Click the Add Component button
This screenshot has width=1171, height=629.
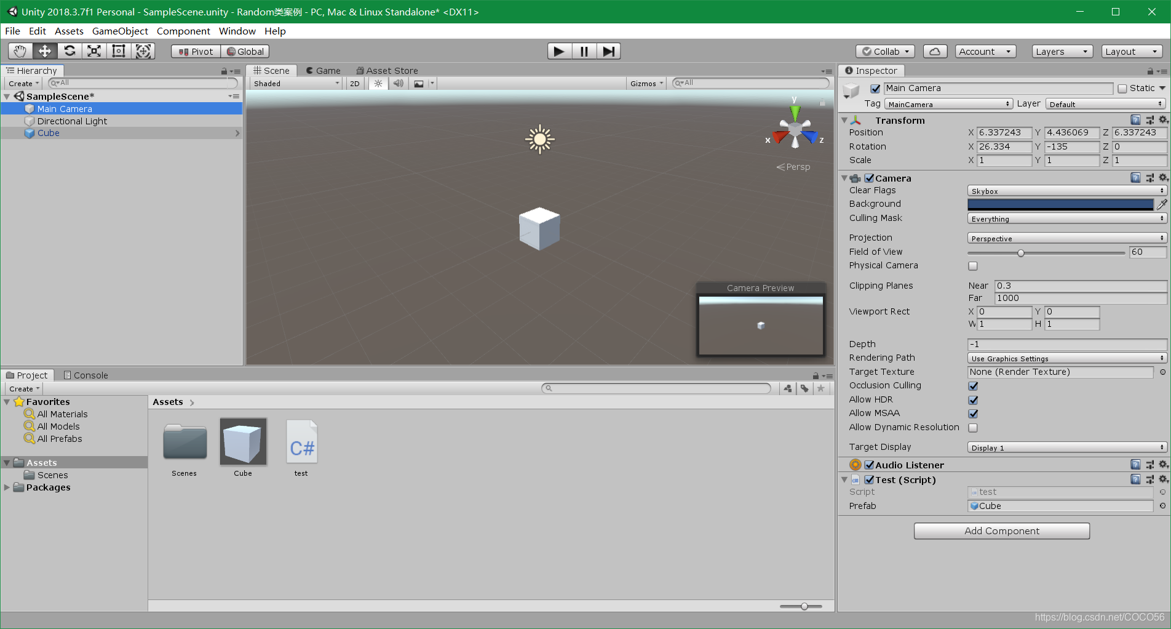pos(1002,531)
